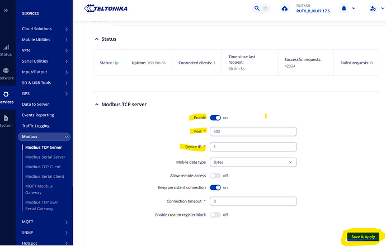Expand notifications dropdown chevron
Image resolution: width=386 pixels, height=246 pixels.
[354, 8]
